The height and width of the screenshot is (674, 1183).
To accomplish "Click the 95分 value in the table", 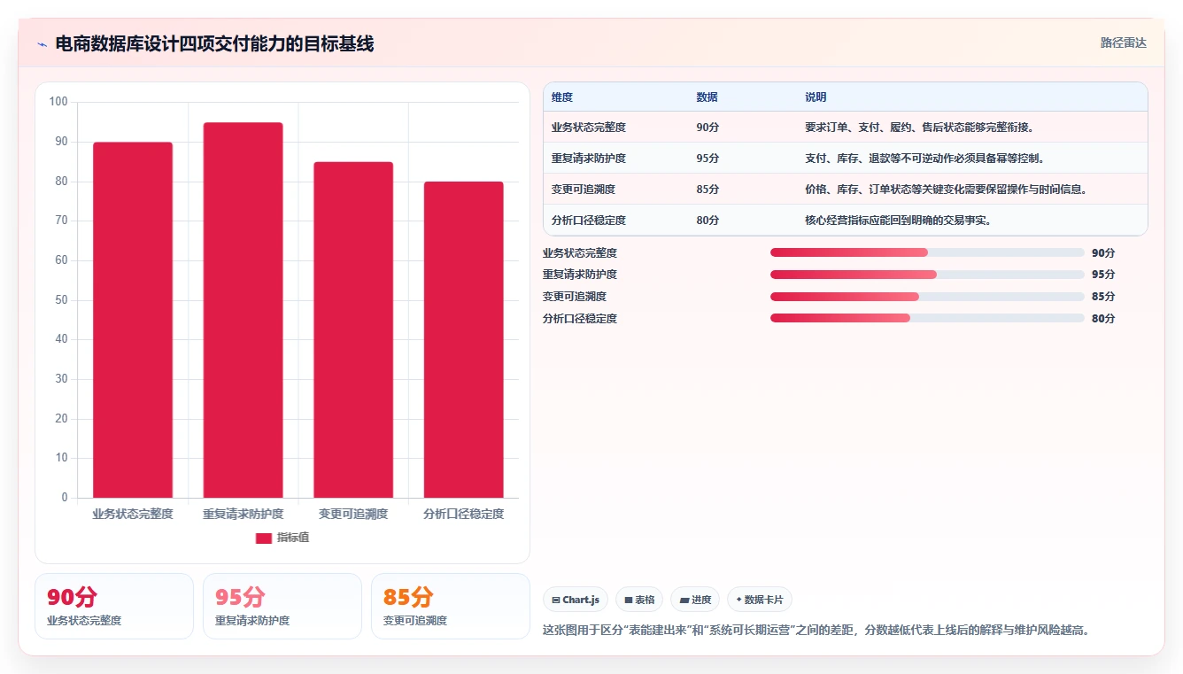I will 707,159.
